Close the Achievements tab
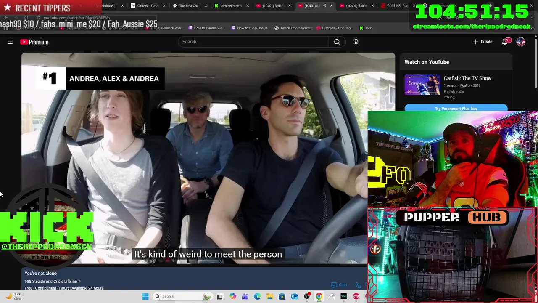Screen dimensions: 538x303 click(248, 6)
